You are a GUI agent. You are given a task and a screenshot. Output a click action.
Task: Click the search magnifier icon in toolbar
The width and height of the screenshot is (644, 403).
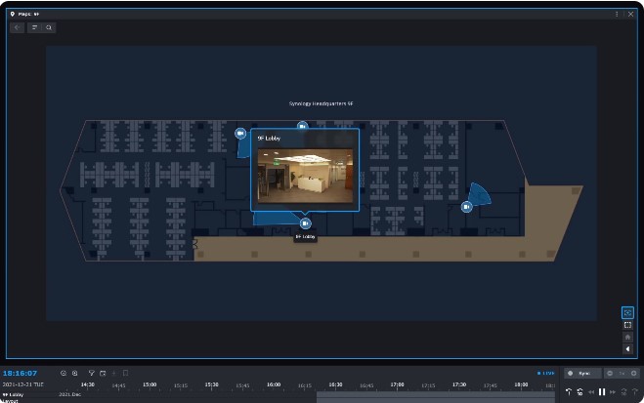(48, 28)
